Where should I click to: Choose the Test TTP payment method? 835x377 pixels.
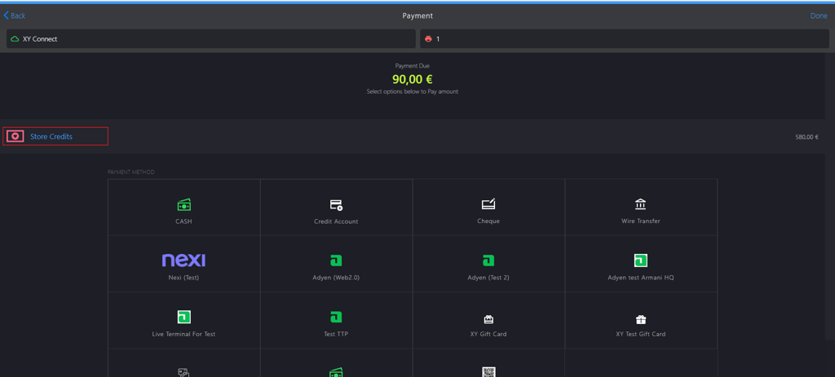336,321
